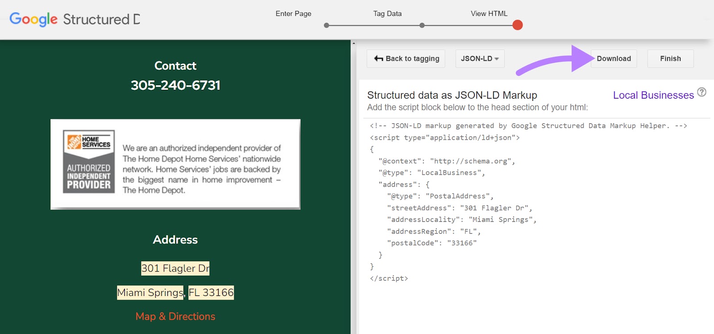Click the Home Services provider badge image
Image resolution: width=714 pixels, height=334 pixels.
(x=89, y=162)
